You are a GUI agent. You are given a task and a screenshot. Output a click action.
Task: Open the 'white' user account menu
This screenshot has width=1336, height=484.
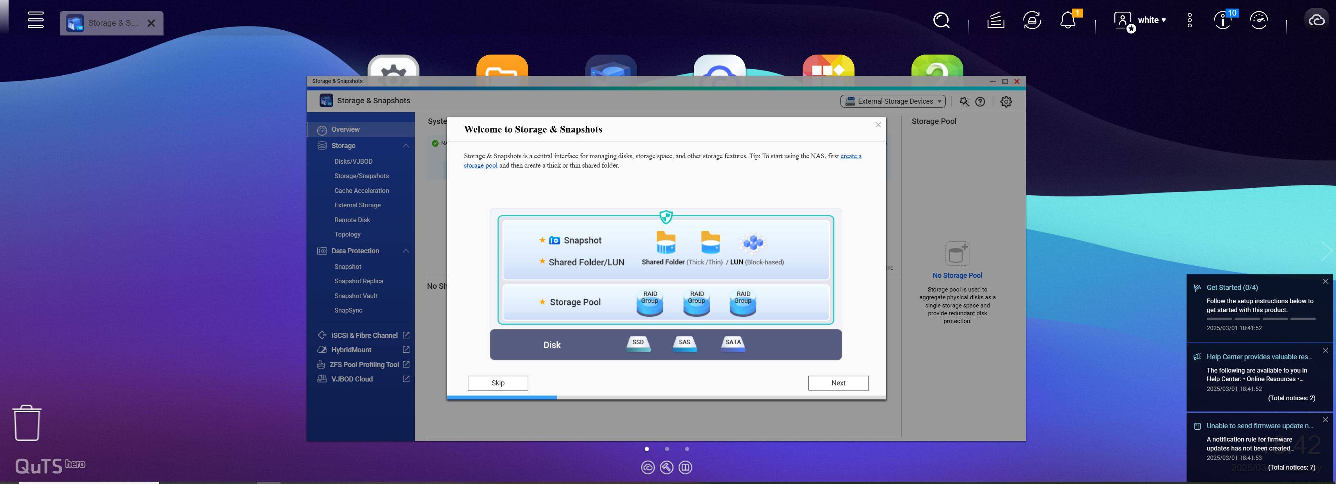(1140, 21)
